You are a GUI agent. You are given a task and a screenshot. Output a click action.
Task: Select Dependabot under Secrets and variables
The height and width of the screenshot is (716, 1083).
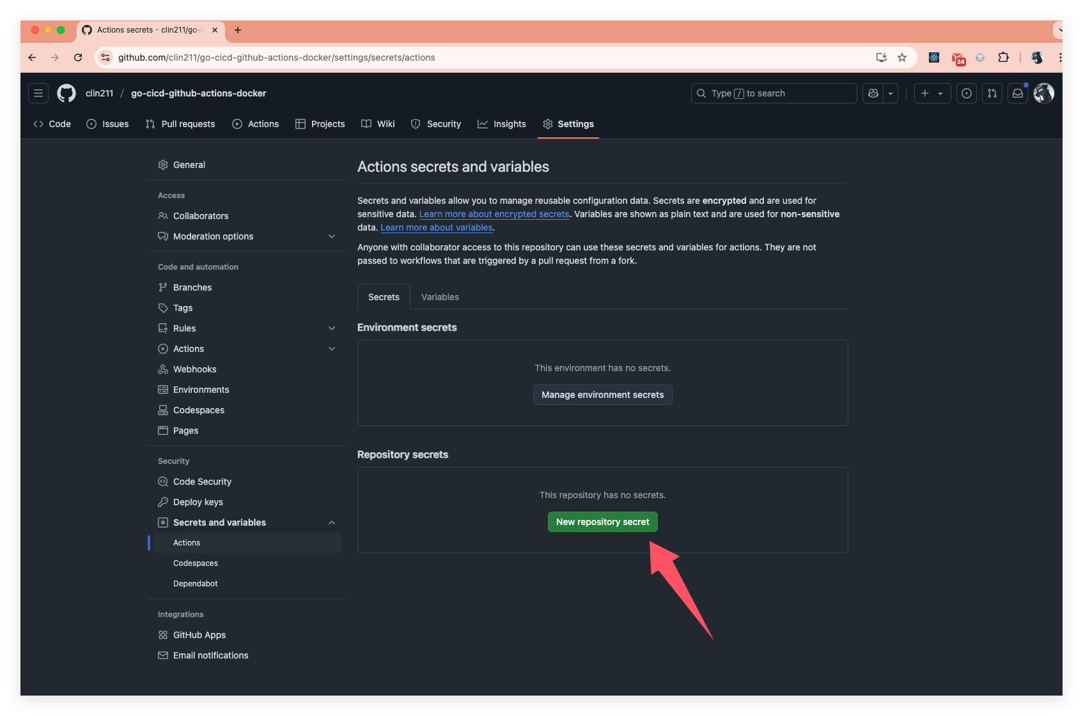pyautogui.click(x=247, y=584)
